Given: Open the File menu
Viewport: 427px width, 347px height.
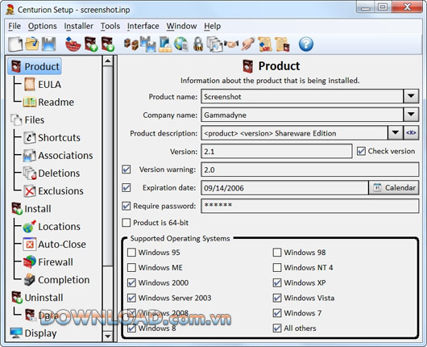Looking at the screenshot, I should [15, 26].
